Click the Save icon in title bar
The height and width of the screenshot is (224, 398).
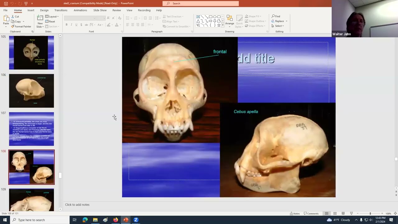pyautogui.click(x=6, y=3)
